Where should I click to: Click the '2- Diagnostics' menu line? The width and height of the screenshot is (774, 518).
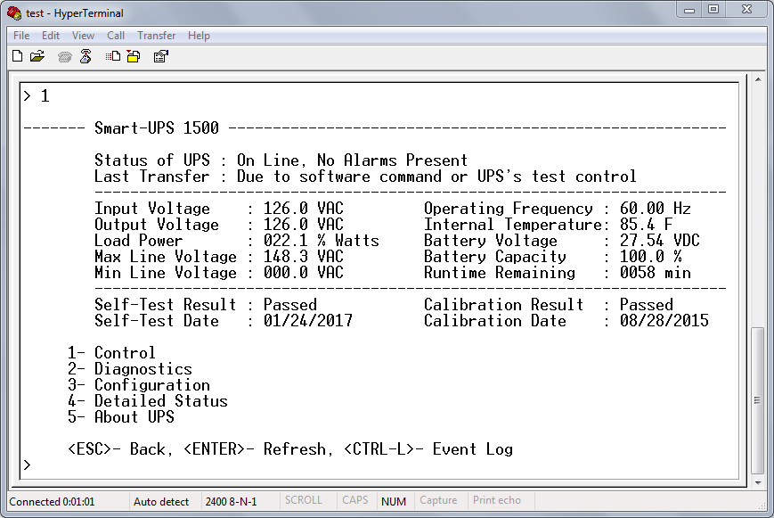(130, 369)
